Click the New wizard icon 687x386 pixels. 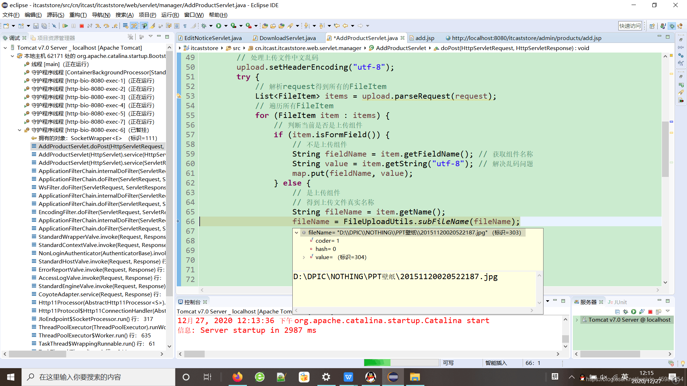click(6, 26)
